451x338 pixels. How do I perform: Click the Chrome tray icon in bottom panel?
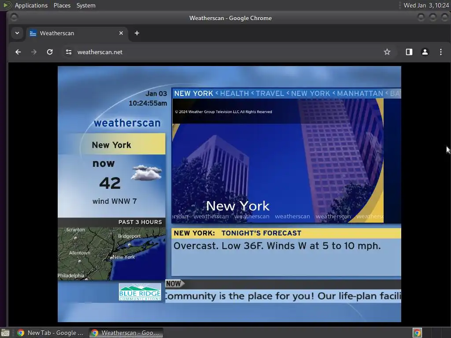click(x=417, y=333)
